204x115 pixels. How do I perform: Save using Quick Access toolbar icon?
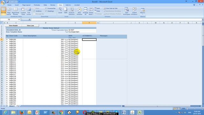click(x=8, y=2)
